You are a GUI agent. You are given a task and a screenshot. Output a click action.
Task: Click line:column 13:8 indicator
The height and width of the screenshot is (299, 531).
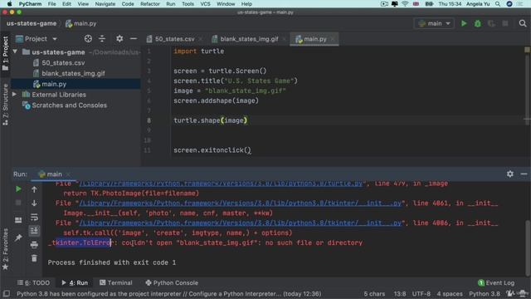(400, 293)
